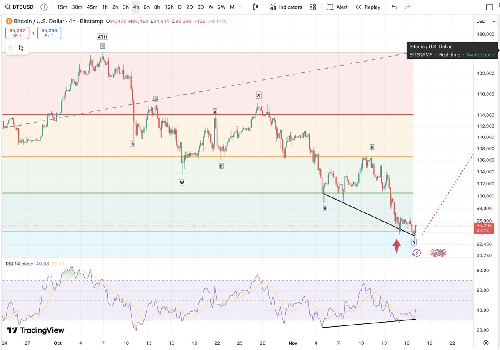Set the weekly W timeframe

[211, 7]
